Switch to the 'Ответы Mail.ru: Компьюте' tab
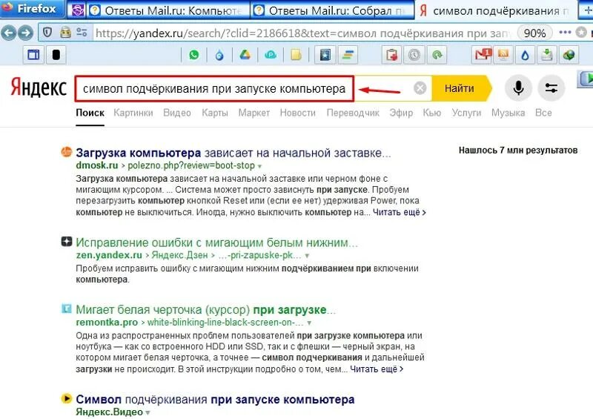The height and width of the screenshot is (419, 593). click(168, 10)
